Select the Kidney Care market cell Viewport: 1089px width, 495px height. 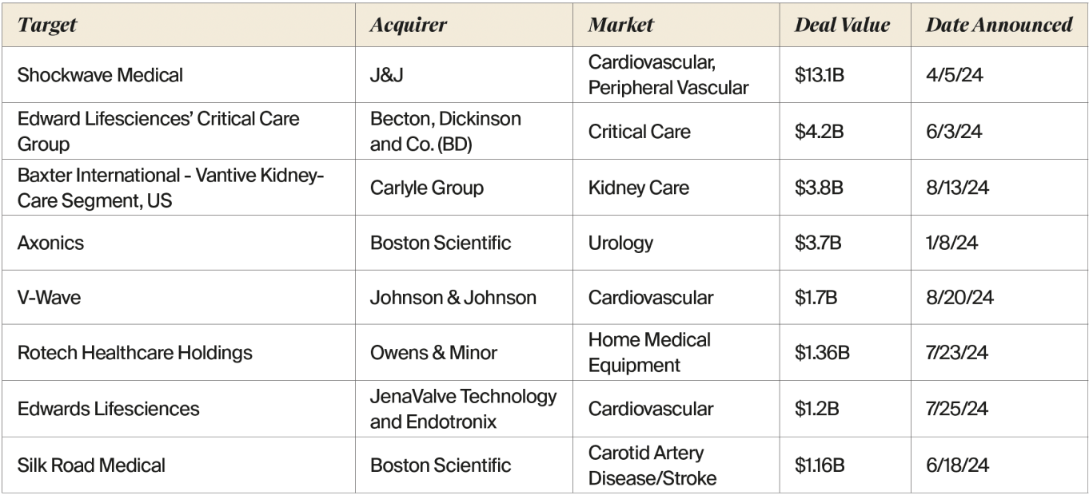coord(638,188)
